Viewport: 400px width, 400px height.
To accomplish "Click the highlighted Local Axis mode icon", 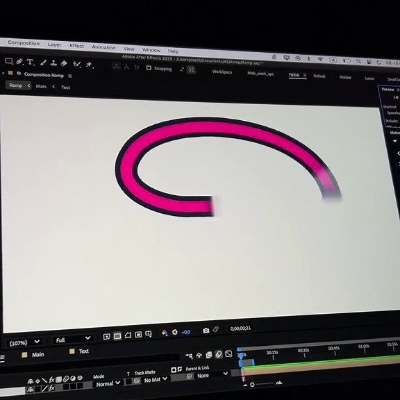I will tap(117, 67).
